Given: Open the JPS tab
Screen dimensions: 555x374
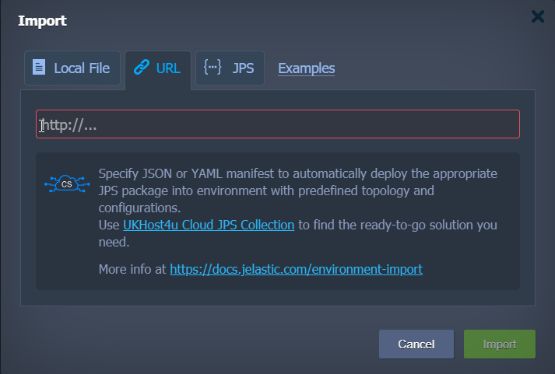Looking at the screenshot, I should click(230, 68).
